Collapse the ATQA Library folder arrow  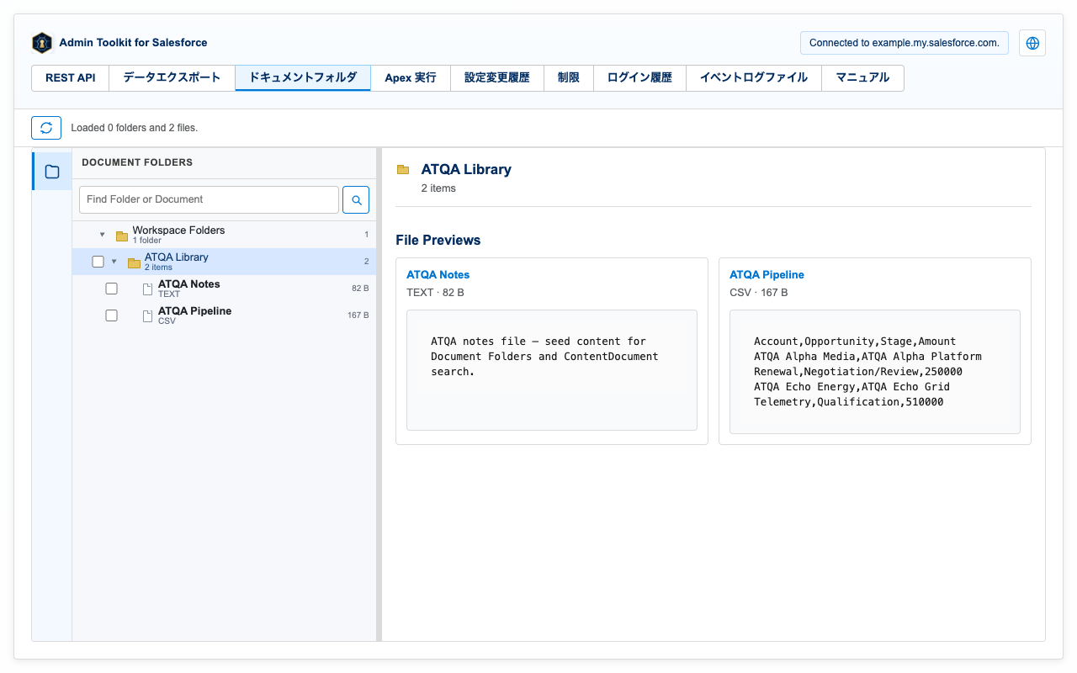114,262
